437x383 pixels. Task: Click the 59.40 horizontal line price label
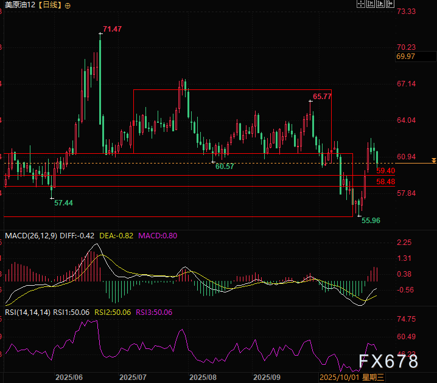coord(386,171)
